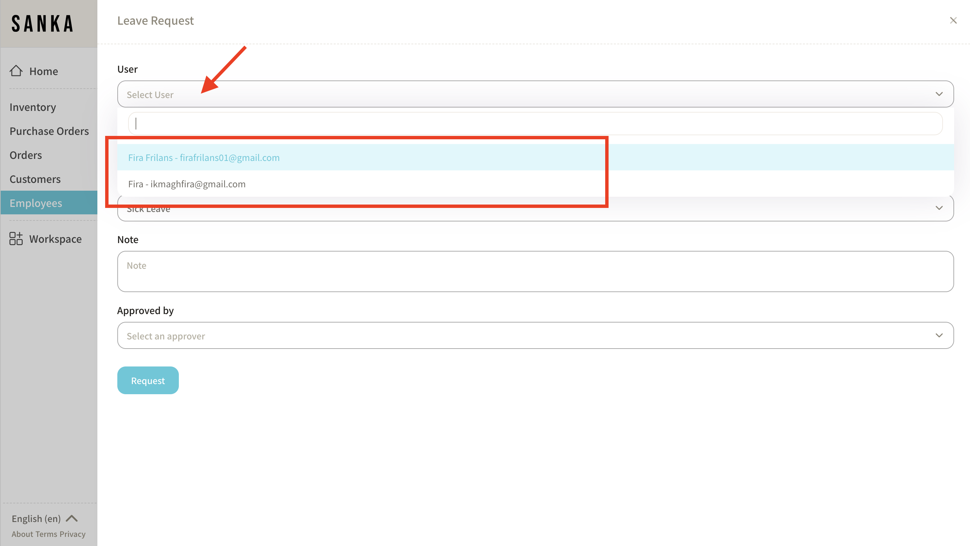The width and height of the screenshot is (970, 546).
Task: Go to Purchase Orders page
Action: point(49,131)
